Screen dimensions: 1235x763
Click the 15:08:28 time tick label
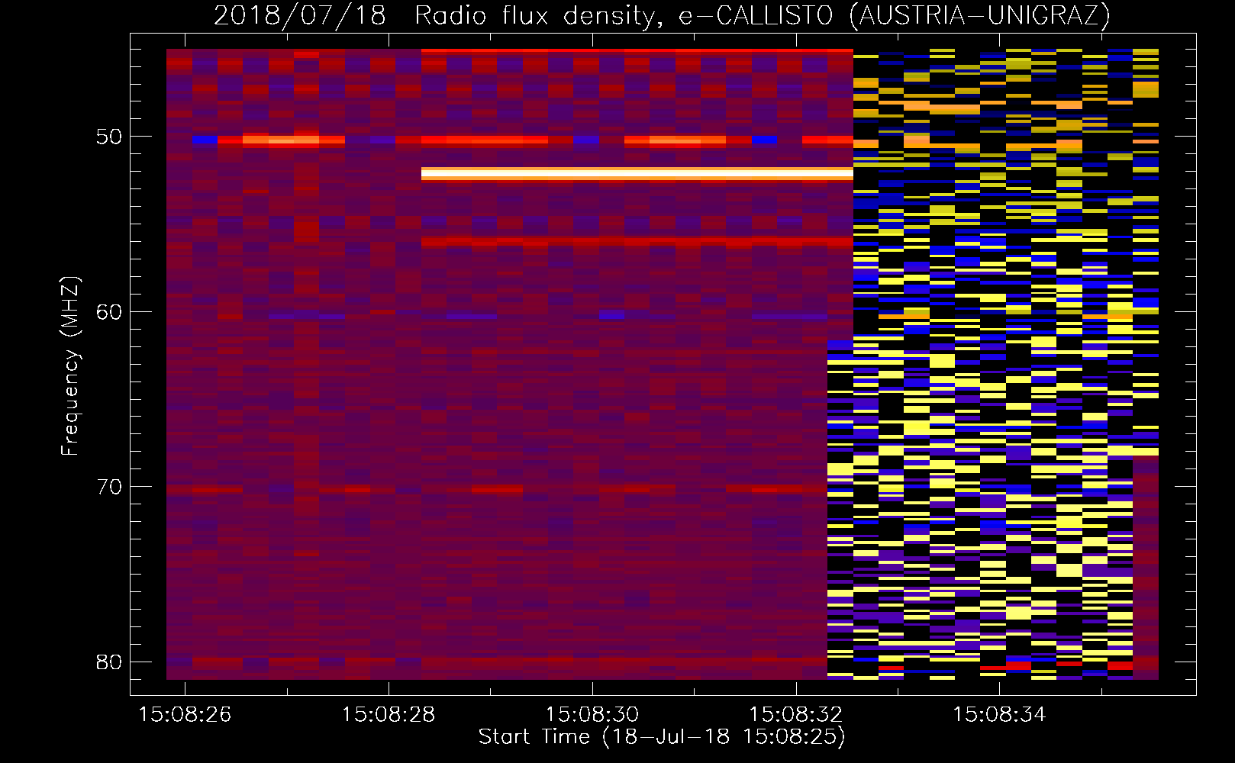(389, 715)
